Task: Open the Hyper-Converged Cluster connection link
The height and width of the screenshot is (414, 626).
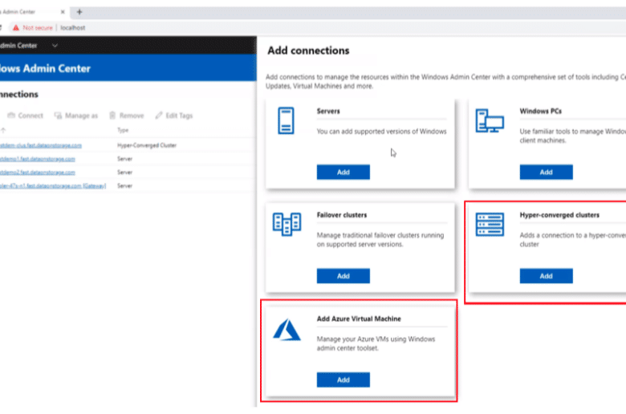Action: pyautogui.click(x=40, y=145)
